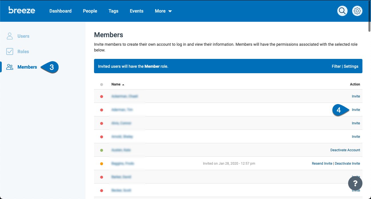Click the Action column header

pos(355,84)
